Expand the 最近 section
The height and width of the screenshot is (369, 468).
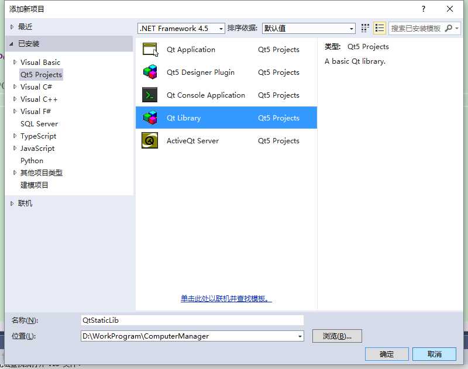[x=12, y=27]
